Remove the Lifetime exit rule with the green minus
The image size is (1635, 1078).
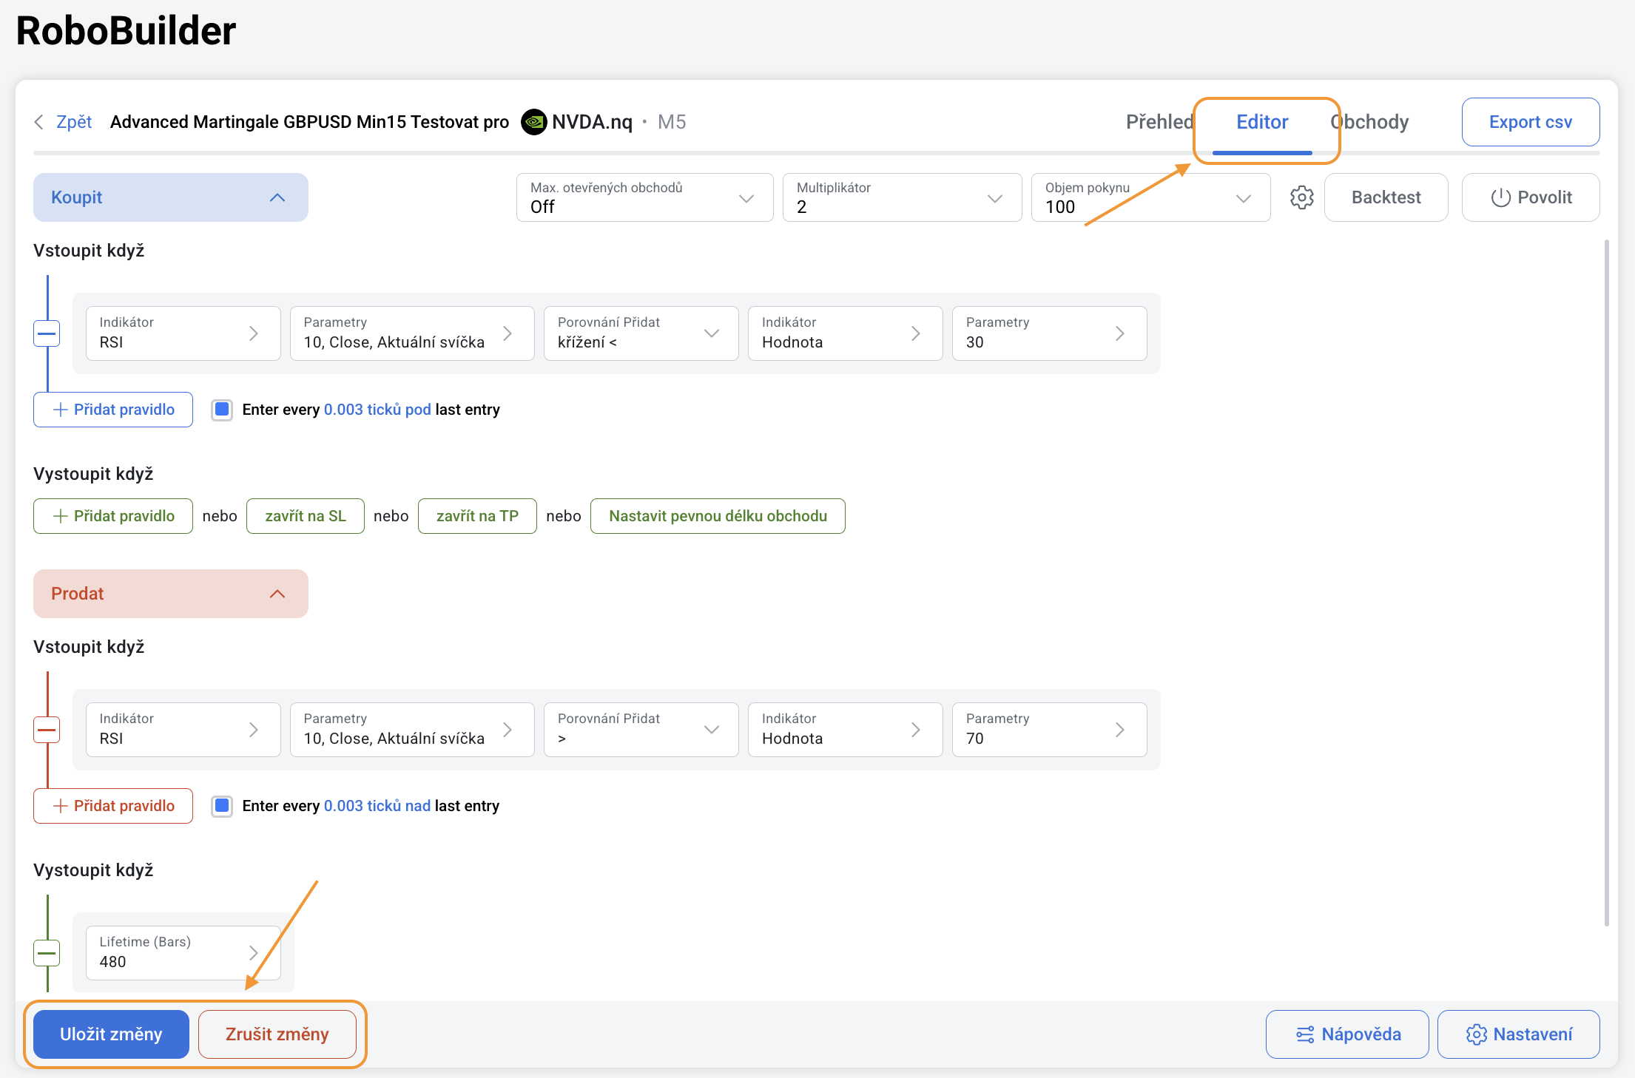coord(47,953)
